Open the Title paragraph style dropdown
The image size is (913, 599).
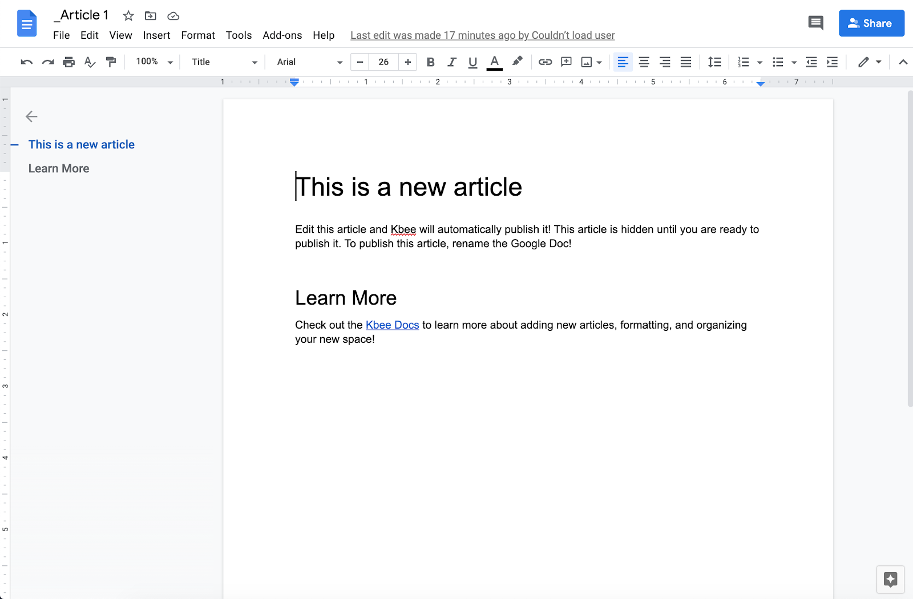tap(224, 62)
